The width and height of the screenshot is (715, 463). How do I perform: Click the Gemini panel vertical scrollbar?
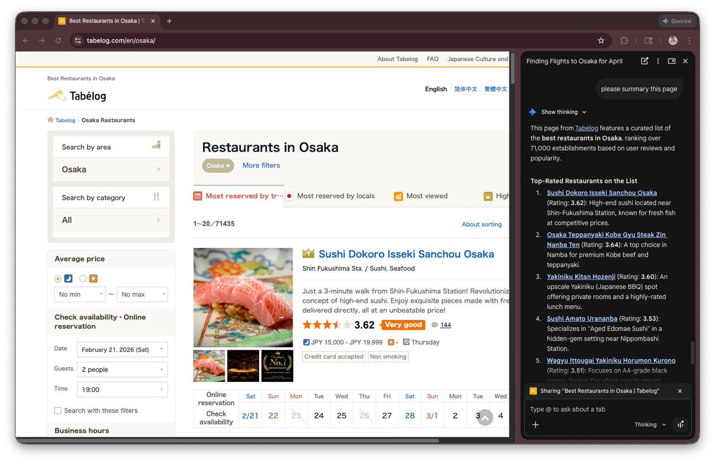692,353
